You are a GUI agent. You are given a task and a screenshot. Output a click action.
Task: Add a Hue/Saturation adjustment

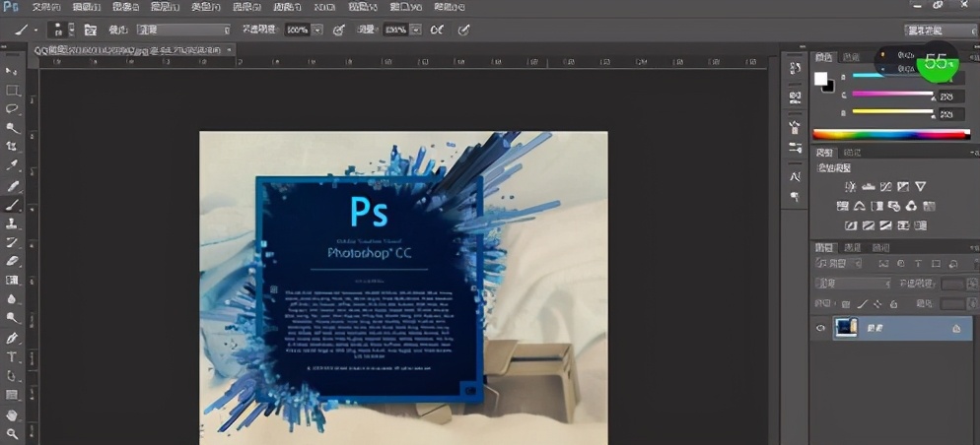tap(842, 206)
